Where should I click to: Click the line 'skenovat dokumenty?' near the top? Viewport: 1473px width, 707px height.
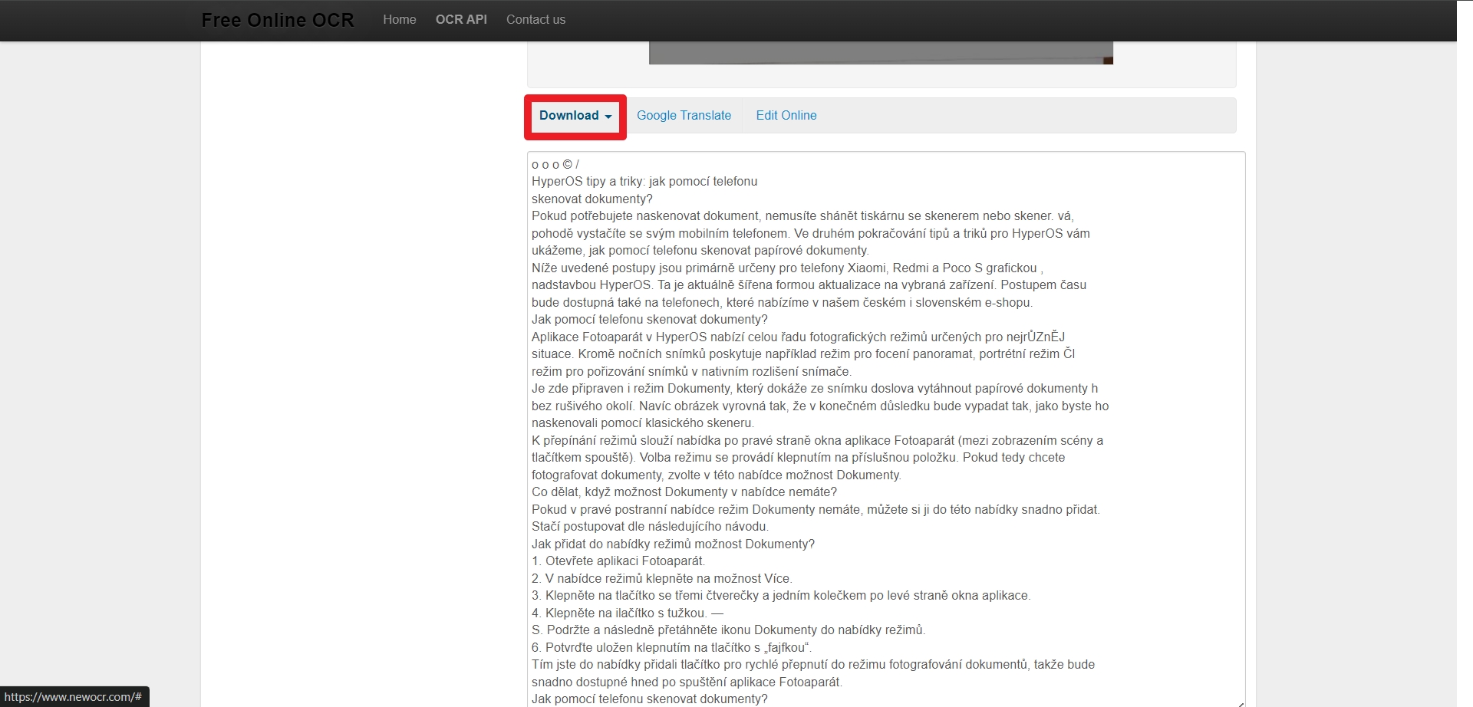click(x=592, y=199)
